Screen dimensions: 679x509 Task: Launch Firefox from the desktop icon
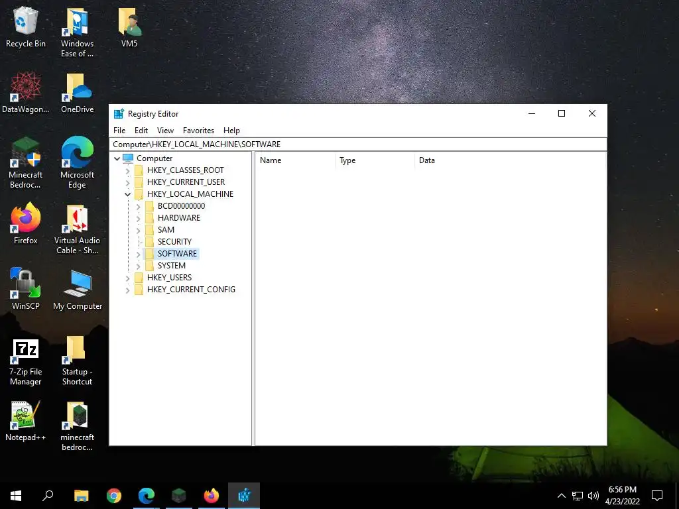(26, 224)
